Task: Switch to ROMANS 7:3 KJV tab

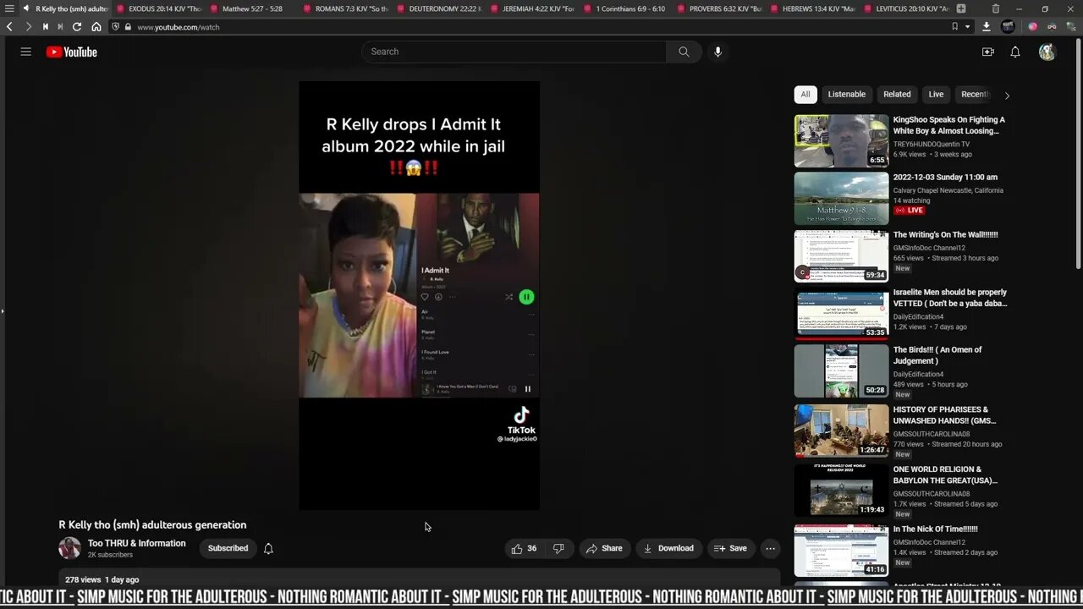Action: tap(345, 8)
